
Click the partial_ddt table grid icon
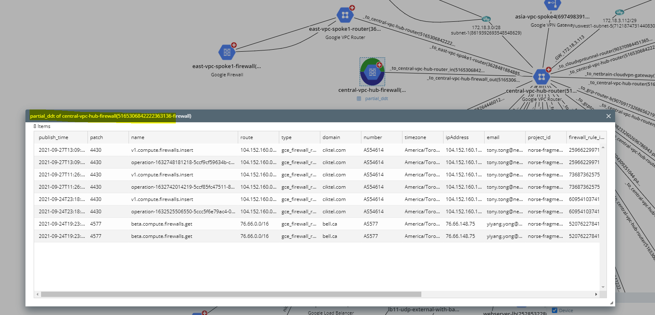coord(359,98)
